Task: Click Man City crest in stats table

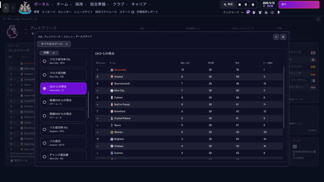Action: point(112,91)
